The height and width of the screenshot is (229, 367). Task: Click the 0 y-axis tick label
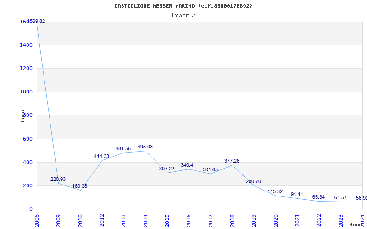(31, 209)
